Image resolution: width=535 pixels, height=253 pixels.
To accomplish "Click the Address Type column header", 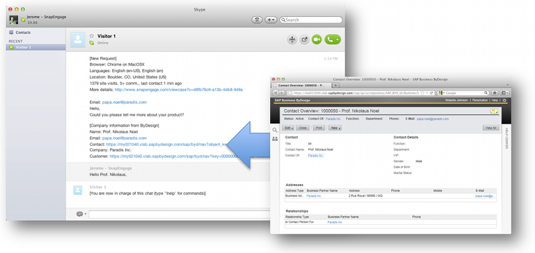I will 294,191.
